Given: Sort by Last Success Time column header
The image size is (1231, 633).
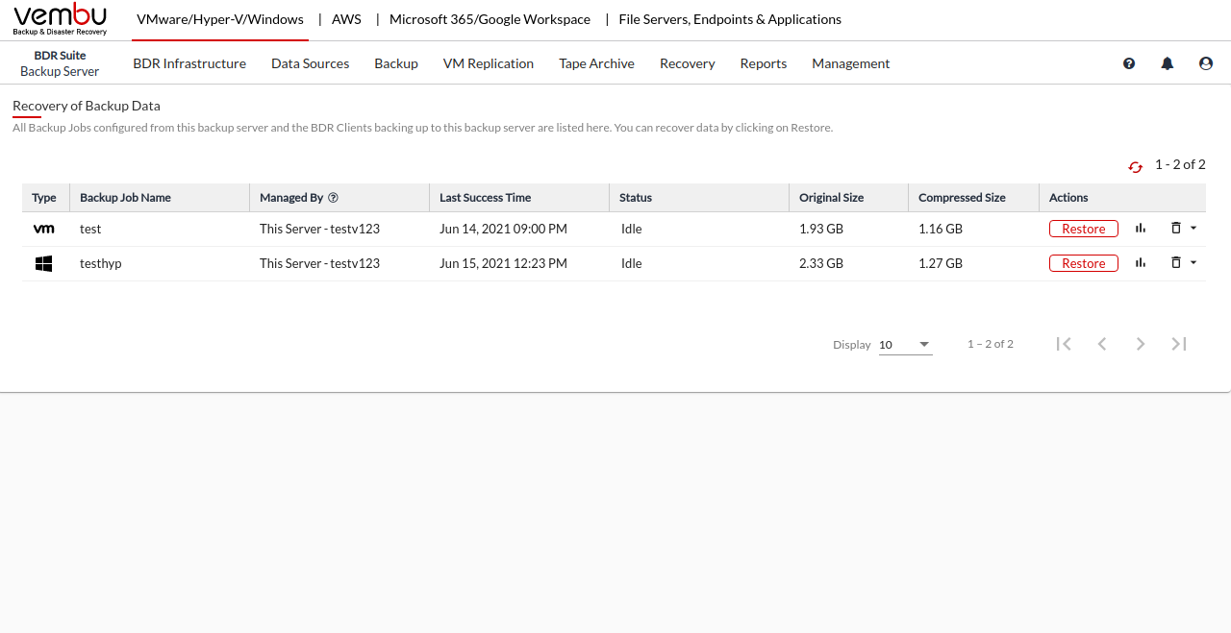Looking at the screenshot, I should pyautogui.click(x=485, y=198).
